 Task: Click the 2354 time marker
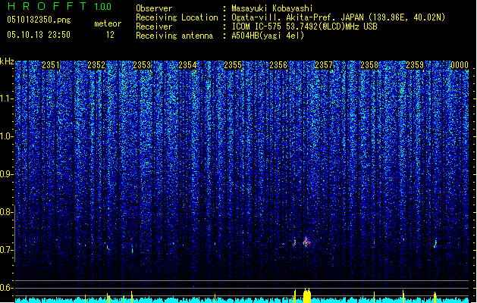pos(187,65)
